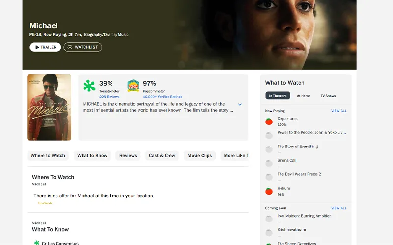Click gray tomato icon beside The Story of Everything

point(269,149)
